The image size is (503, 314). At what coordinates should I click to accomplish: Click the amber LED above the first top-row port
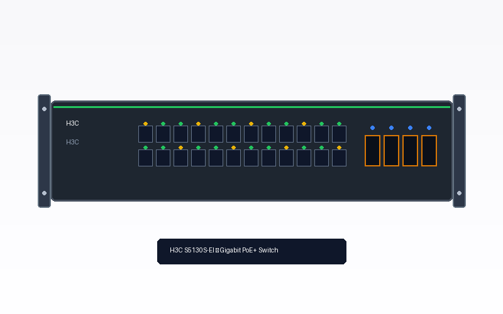pyautogui.click(x=145, y=124)
